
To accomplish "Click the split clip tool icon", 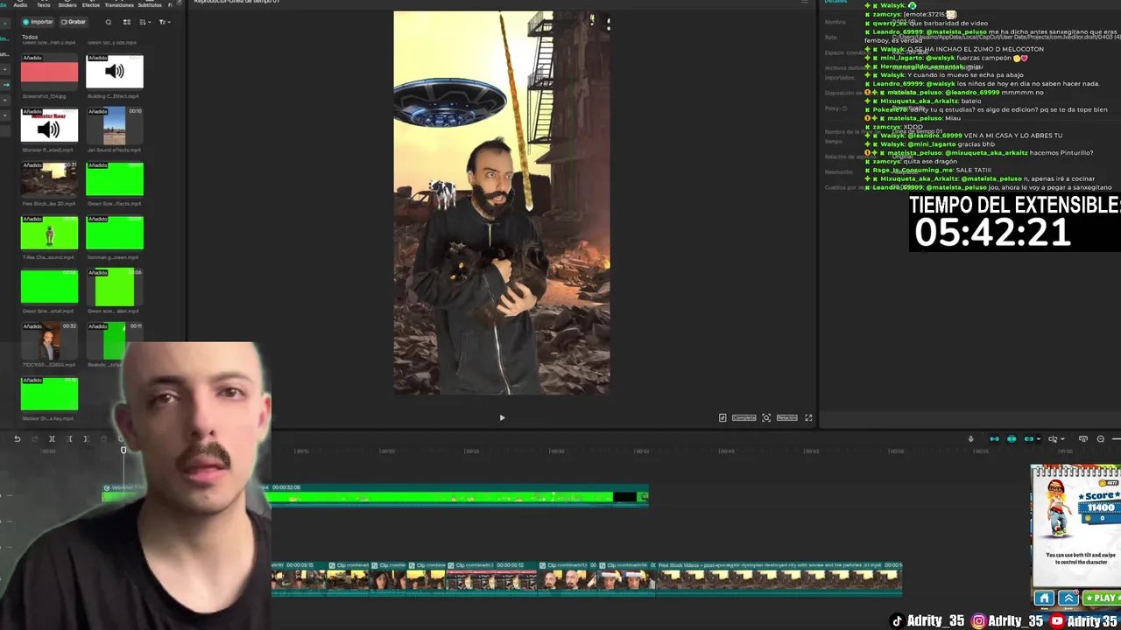I will pyautogui.click(x=52, y=438).
